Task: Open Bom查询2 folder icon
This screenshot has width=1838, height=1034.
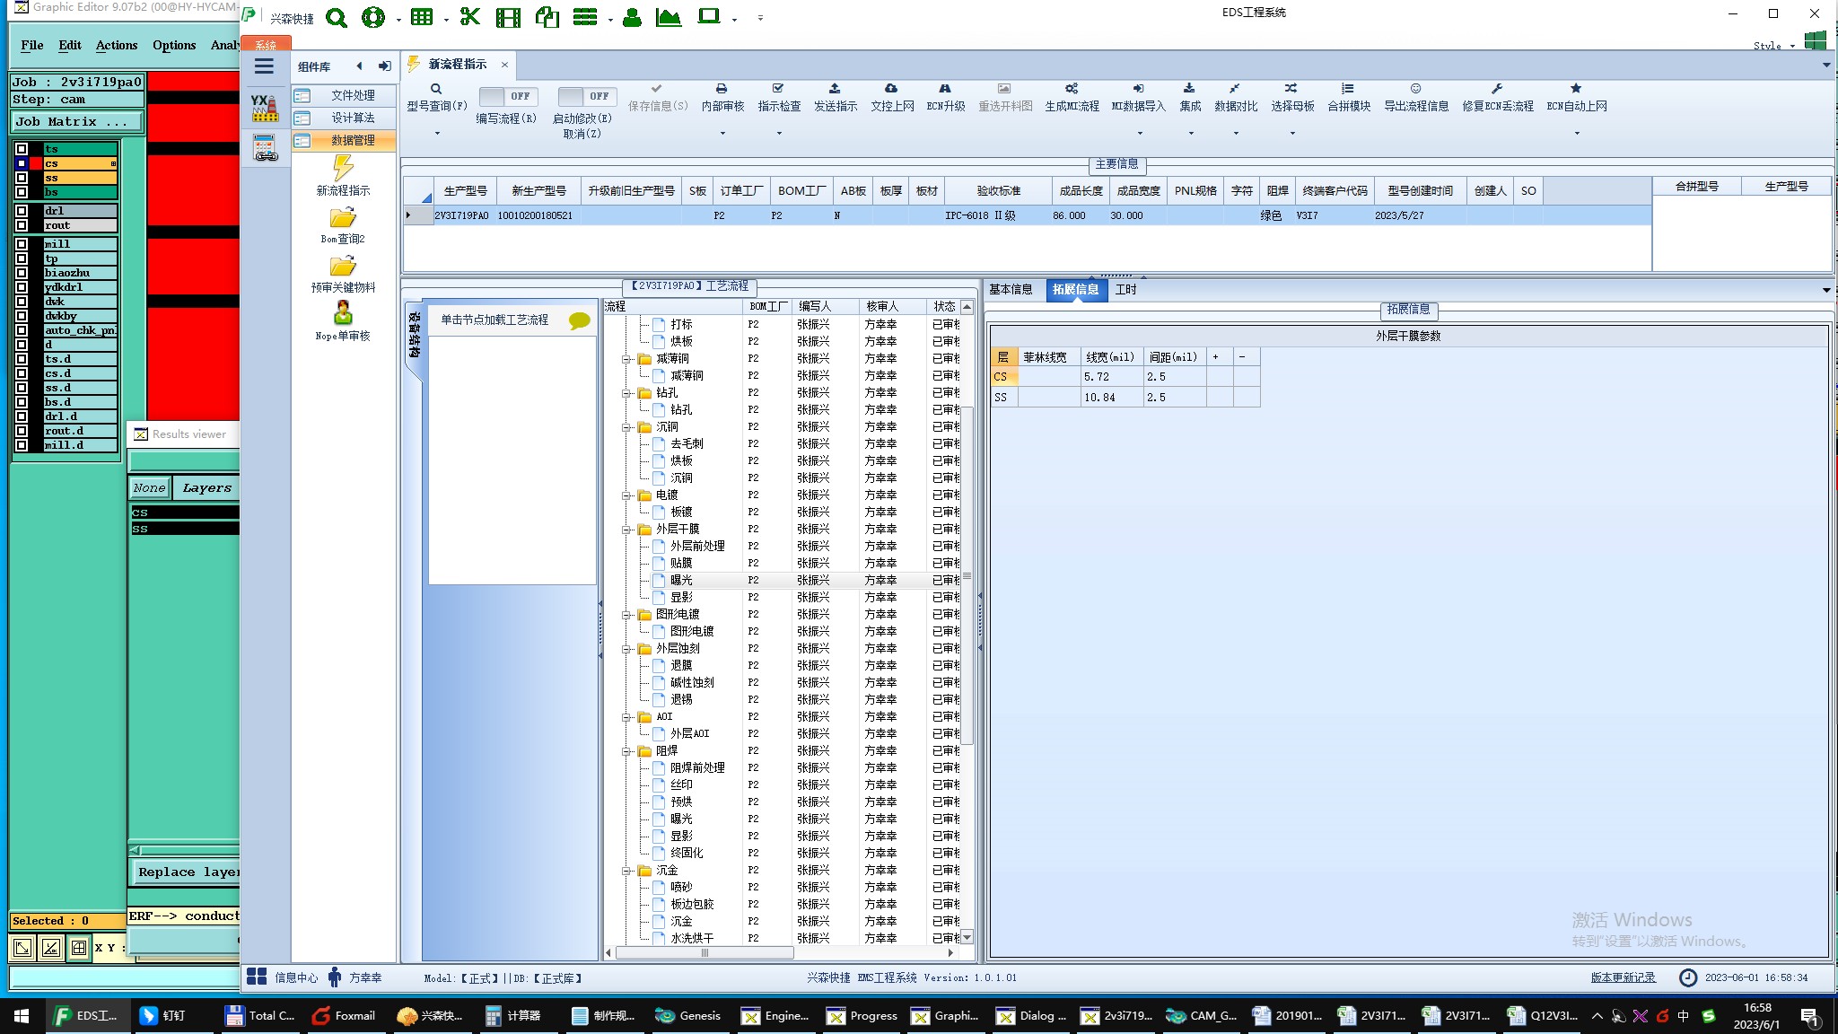Action: click(x=343, y=218)
